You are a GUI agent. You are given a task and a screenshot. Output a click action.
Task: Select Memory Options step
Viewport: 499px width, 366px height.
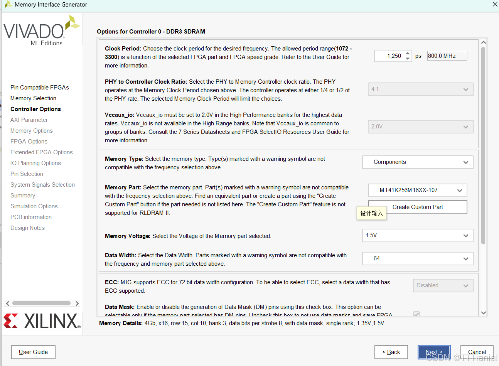coord(32,131)
